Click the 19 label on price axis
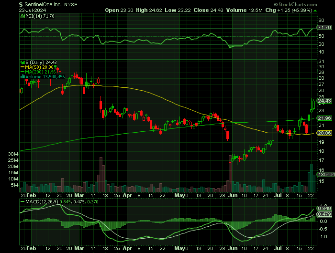 point(321,142)
